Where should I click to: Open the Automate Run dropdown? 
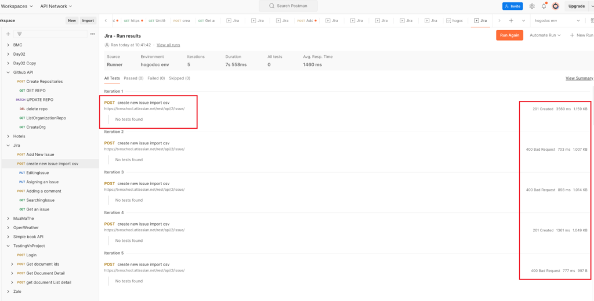[545, 35]
